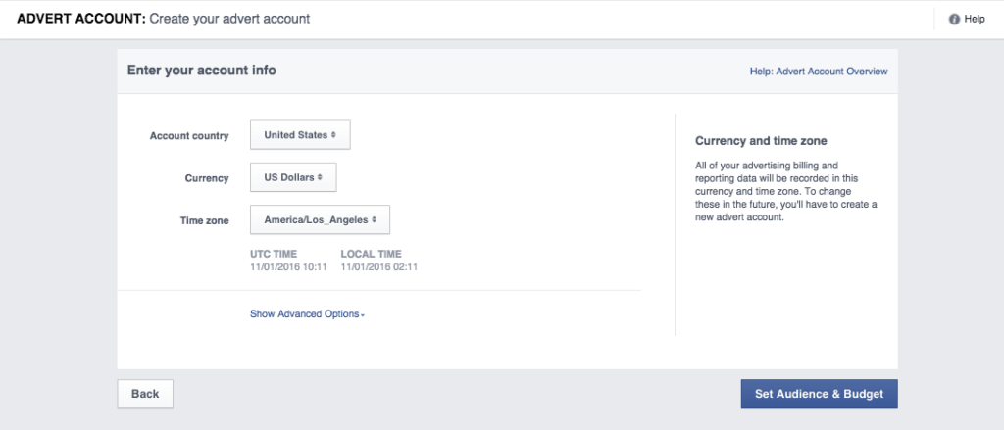Click the Currency and time zone sidebar heading
This screenshot has width=1004, height=430.
click(x=761, y=141)
